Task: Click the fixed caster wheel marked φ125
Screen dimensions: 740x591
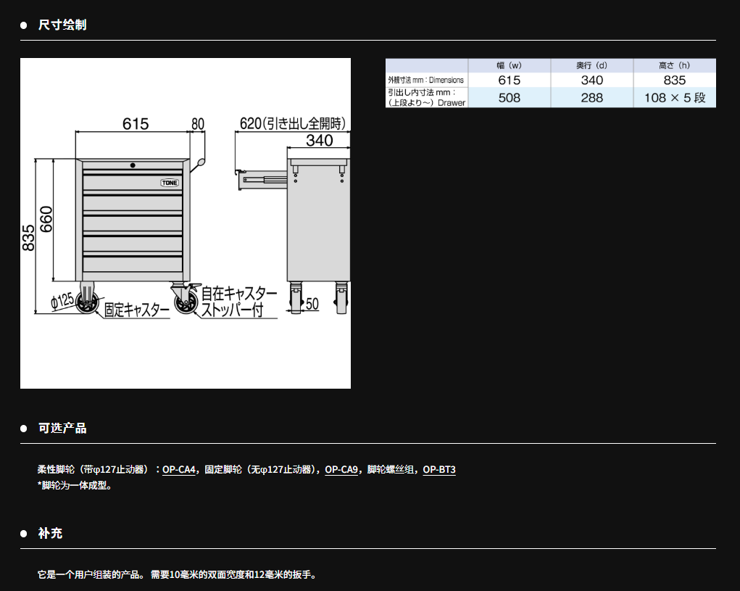Action: pos(88,305)
